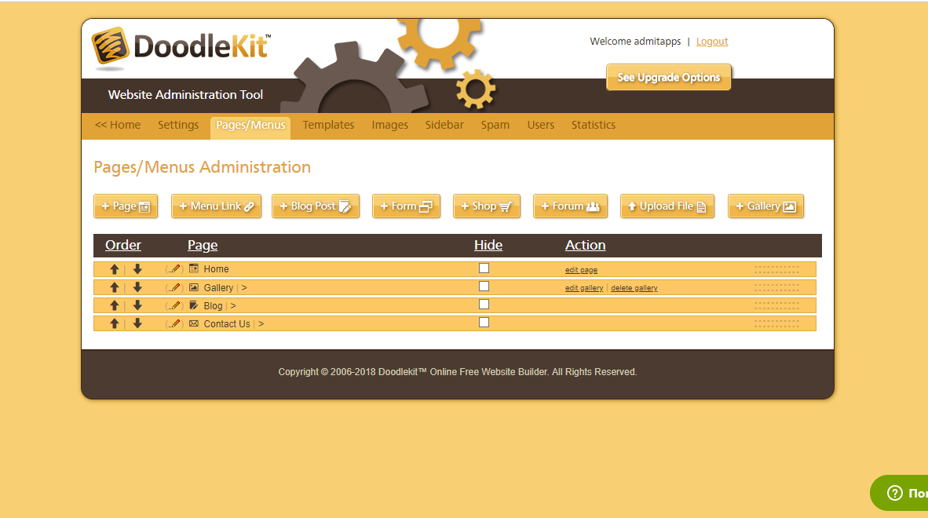Expand the Blog submenu arrow

click(x=233, y=306)
